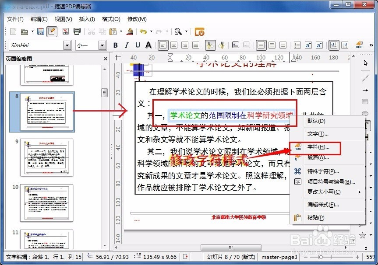This screenshot has width=378, height=265.
Task: Open the 文件(F) menu
Action: click(x=15, y=19)
